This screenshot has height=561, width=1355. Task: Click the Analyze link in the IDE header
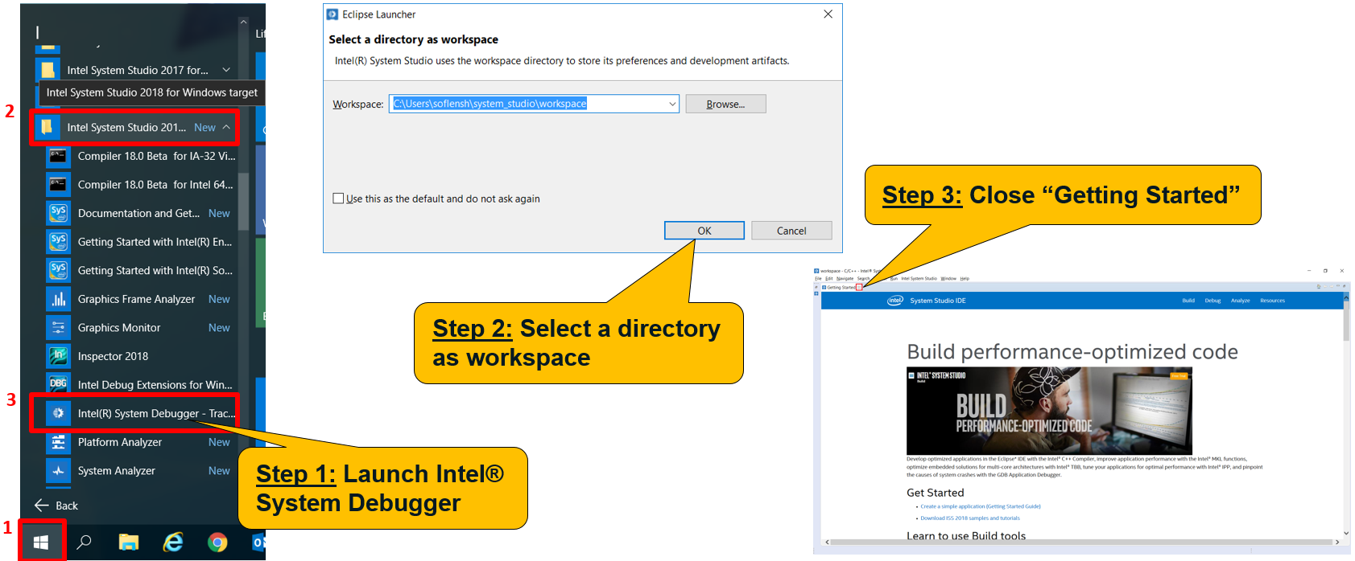click(1240, 301)
